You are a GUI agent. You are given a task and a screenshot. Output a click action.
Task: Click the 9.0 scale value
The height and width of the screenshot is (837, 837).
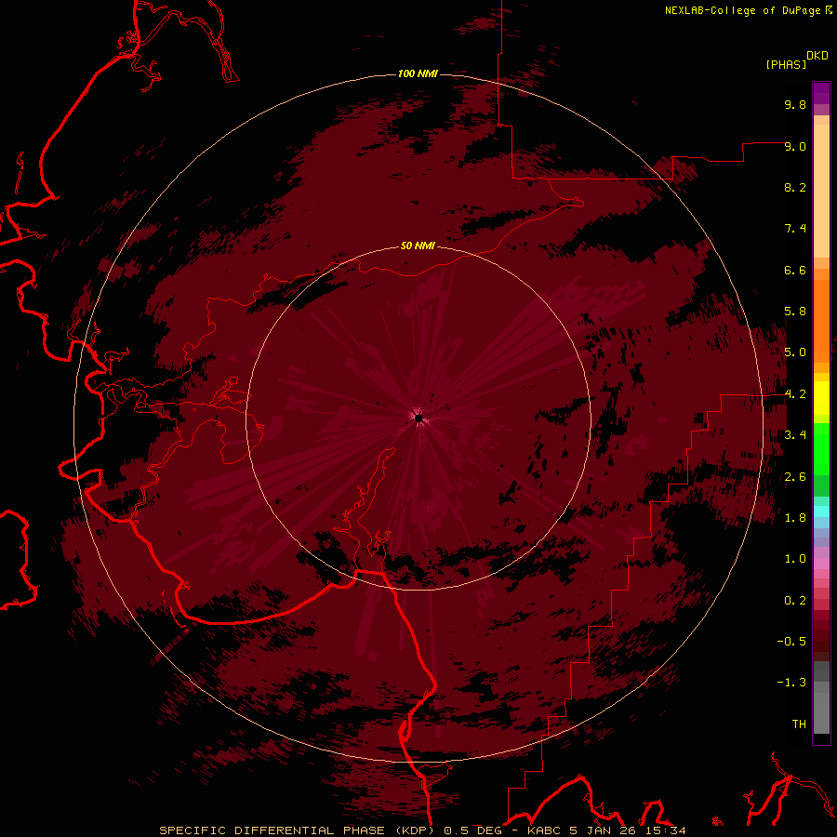click(795, 146)
